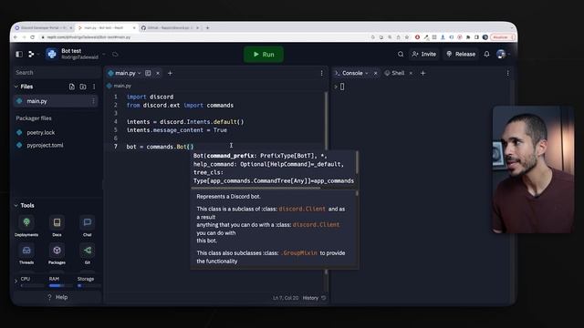Close the Console tab
This screenshot has width=584, height=328.
click(x=375, y=73)
